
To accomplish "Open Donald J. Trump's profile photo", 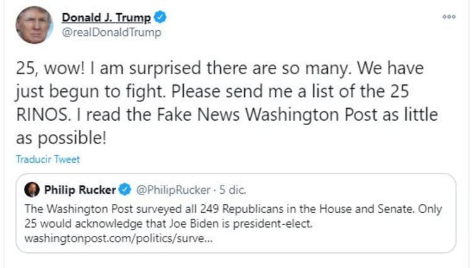I will pos(34,25).
